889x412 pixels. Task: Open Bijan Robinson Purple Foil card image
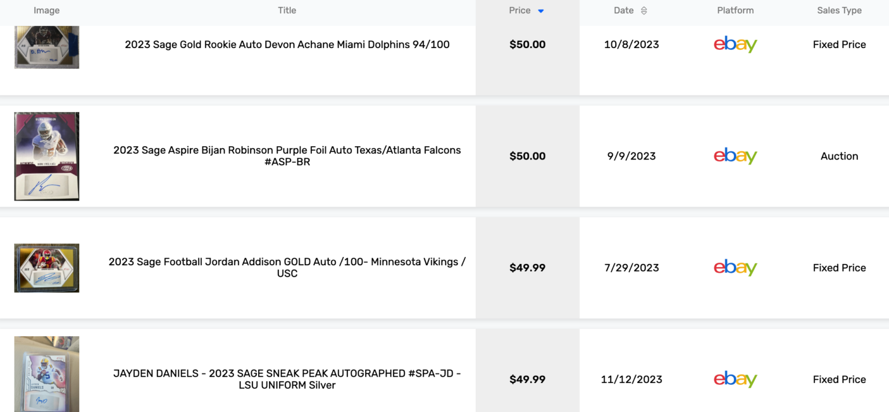(x=47, y=156)
